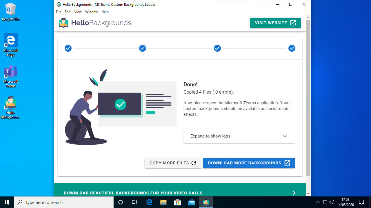Screen dimensions: 371x208
Task: Show hidden system tray icons
Action: [x=318, y=202]
